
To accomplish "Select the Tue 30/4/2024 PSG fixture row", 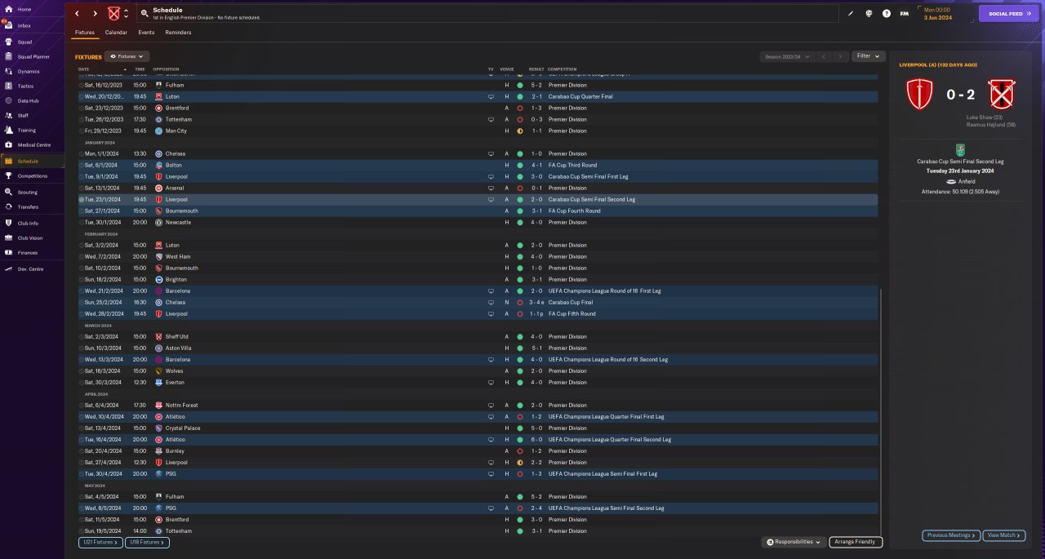I will 478,473.
